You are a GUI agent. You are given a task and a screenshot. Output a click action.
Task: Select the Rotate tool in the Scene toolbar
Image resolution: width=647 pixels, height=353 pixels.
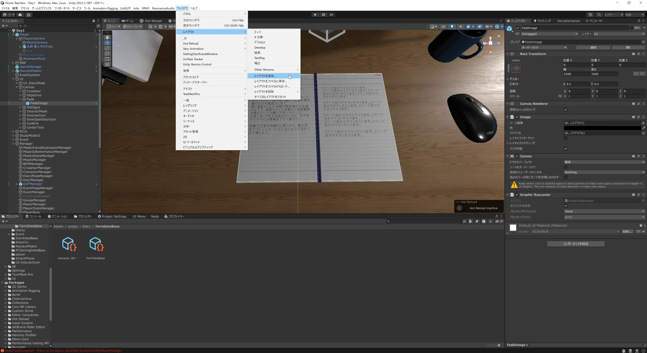[x=107, y=48]
